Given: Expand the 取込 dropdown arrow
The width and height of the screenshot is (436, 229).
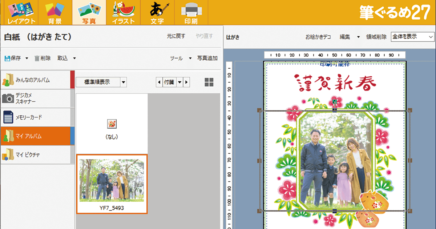Looking at the screenshot, I should 74,58.
